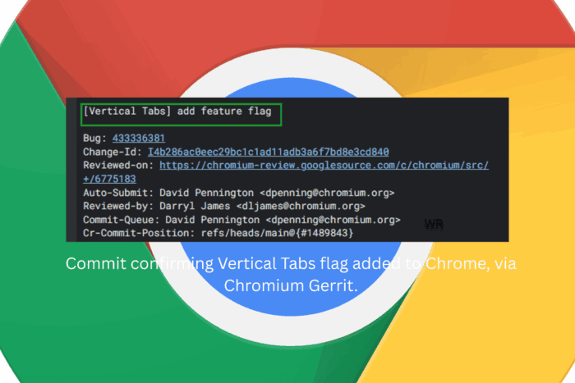Viewport: 575px width, 383px height.
Task: Click the +/6775183 link continuation
Action: [109, 179]
